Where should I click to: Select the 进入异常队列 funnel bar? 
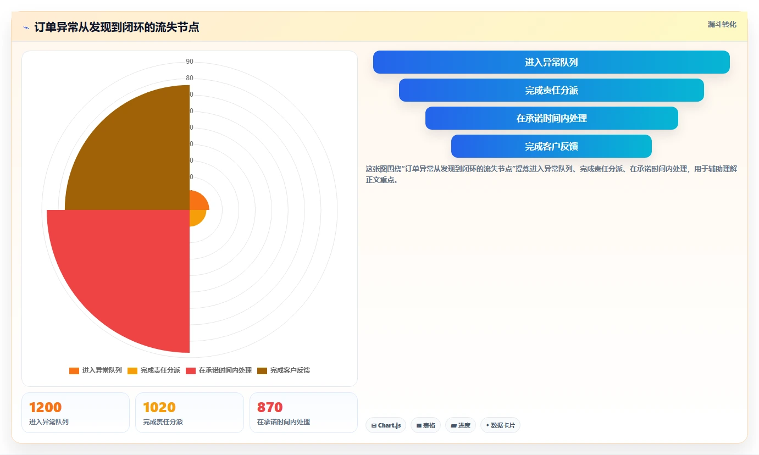pos(551,62)
